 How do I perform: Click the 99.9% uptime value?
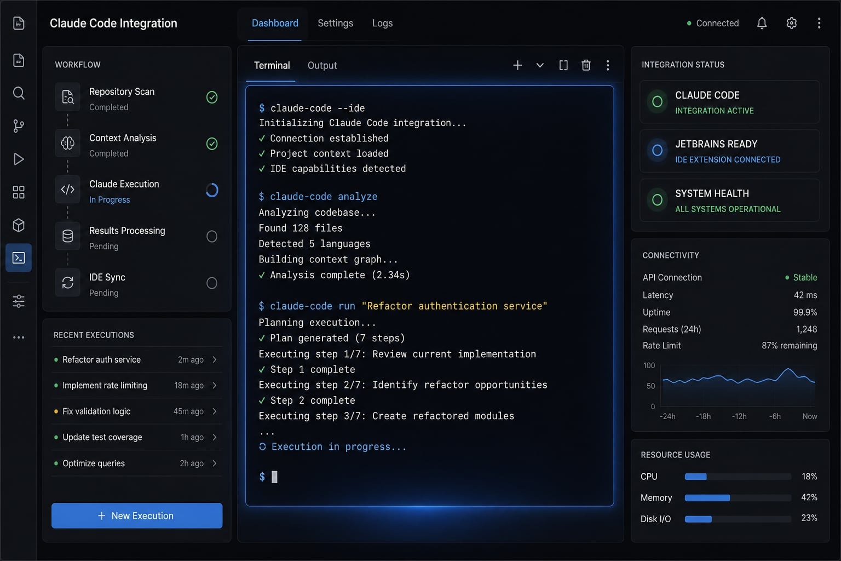[x=805, y=312]
